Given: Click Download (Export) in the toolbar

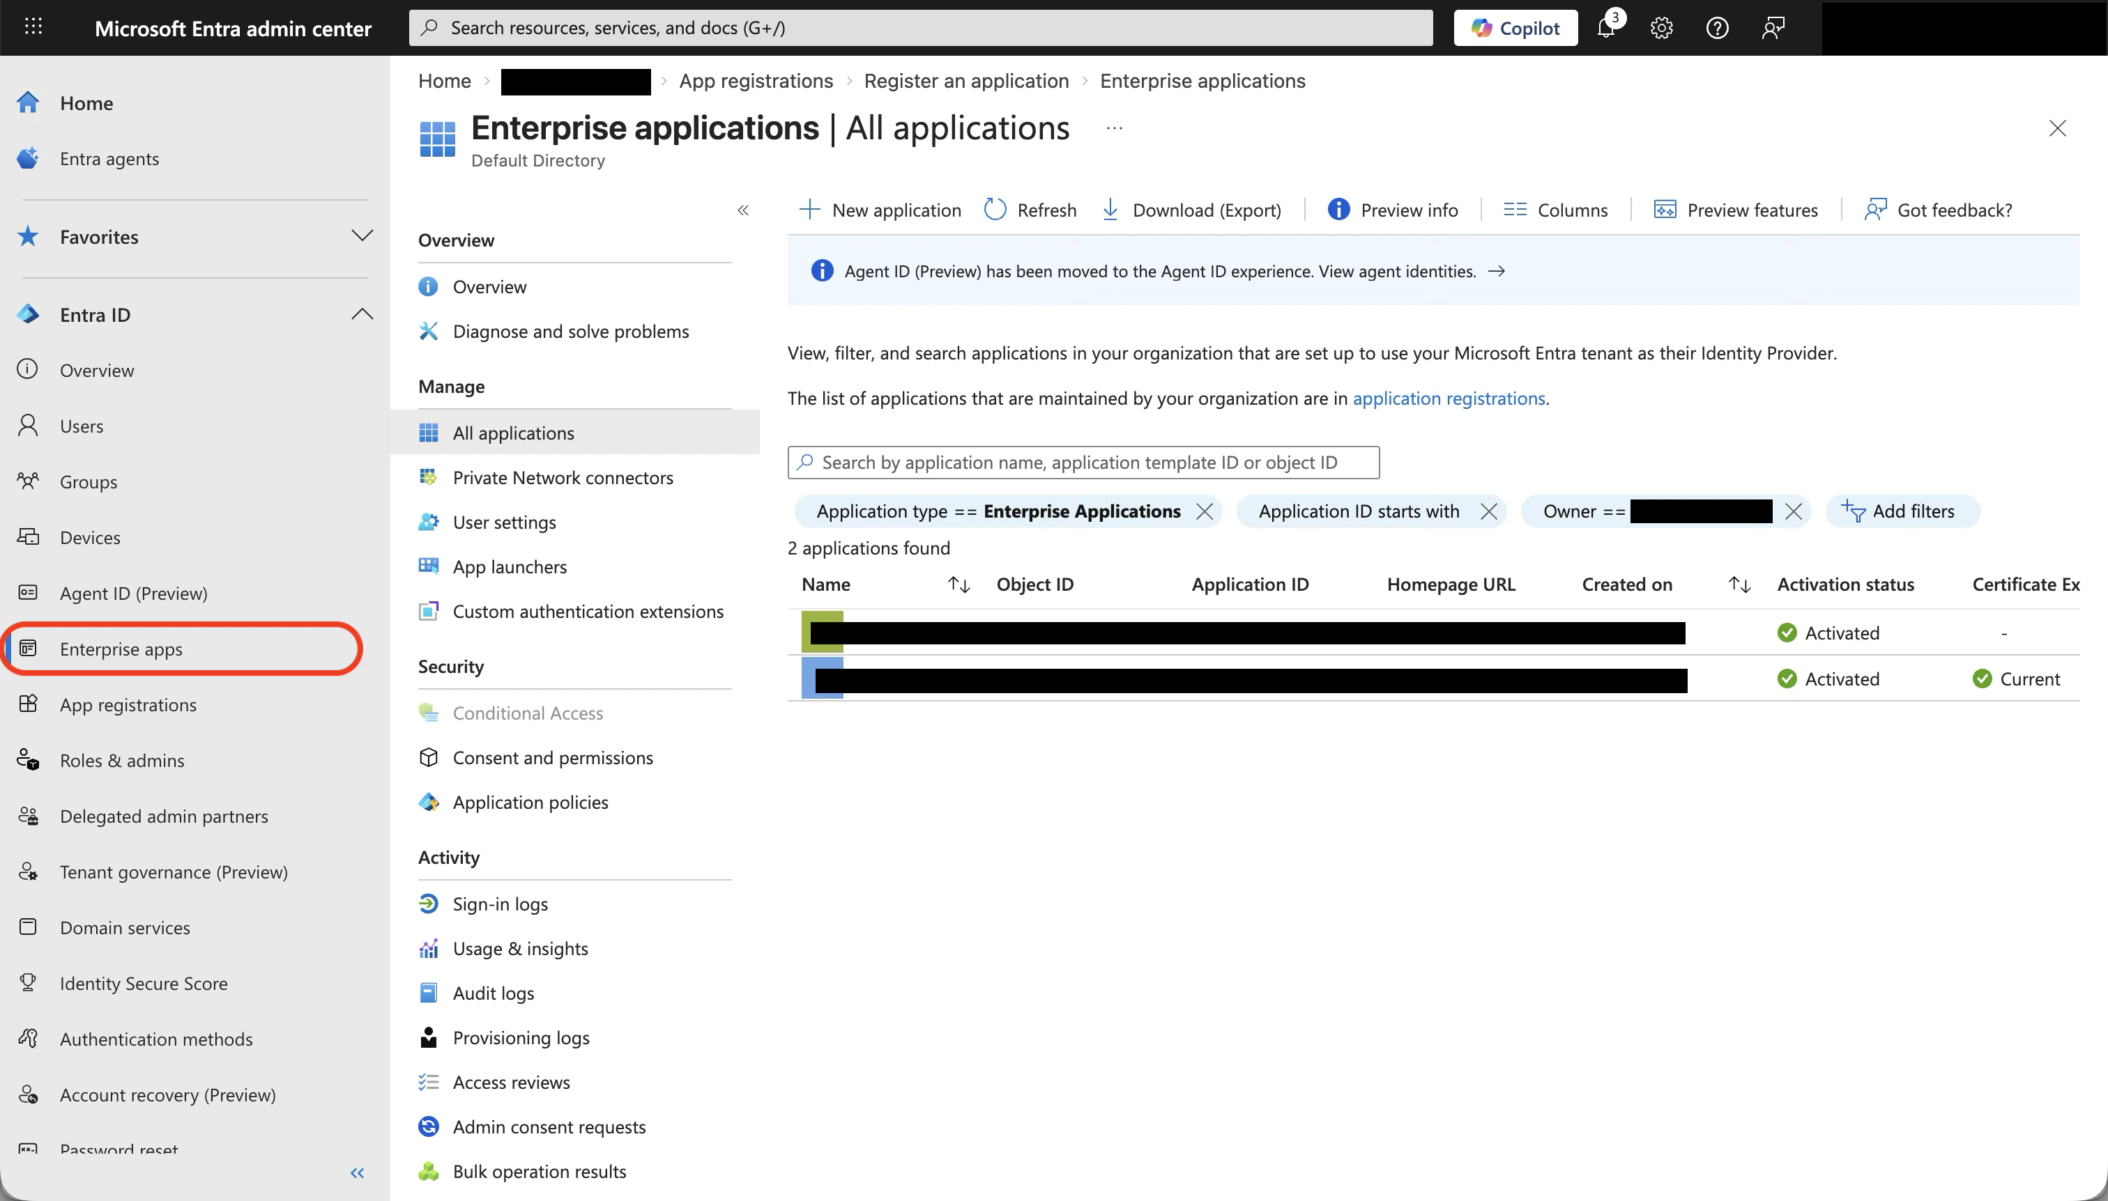Looking at the screenshot, I should coord(1191,210).
